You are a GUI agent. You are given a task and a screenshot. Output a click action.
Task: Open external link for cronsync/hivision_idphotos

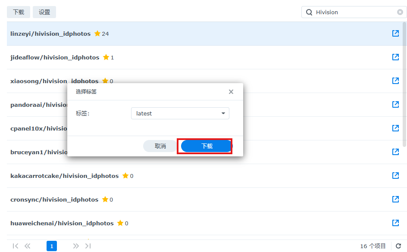395,199
